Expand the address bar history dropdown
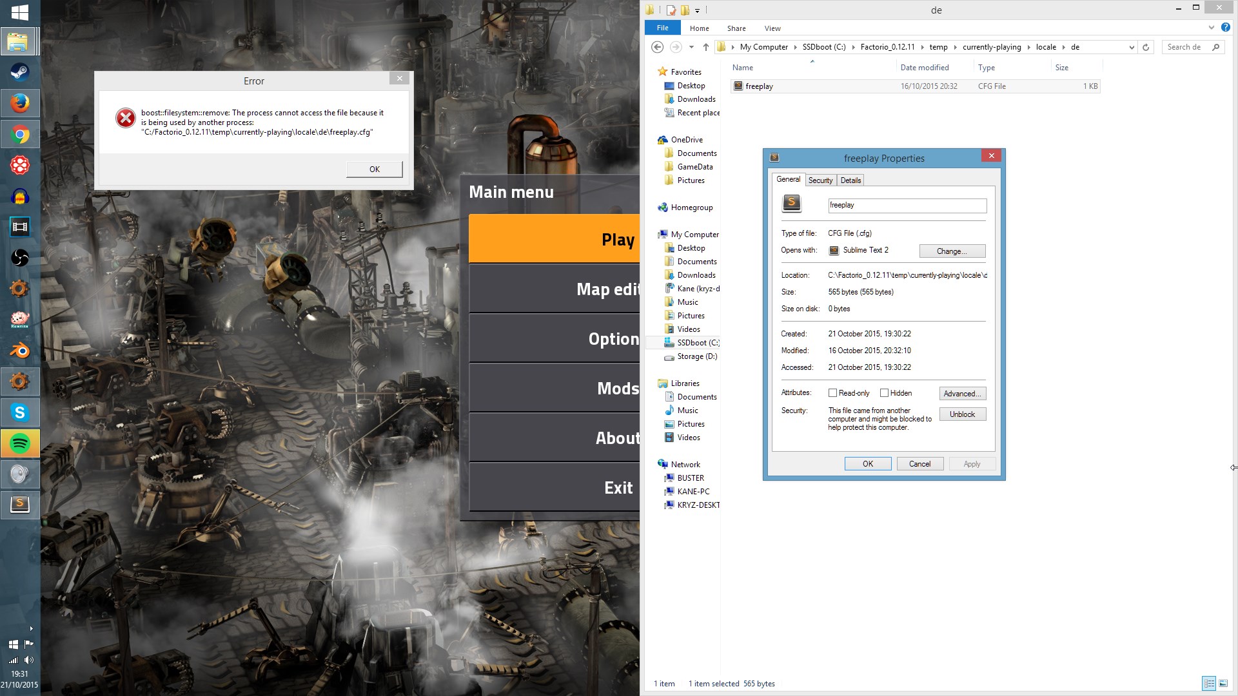 pyautogui.click(x=1132, y=47)
